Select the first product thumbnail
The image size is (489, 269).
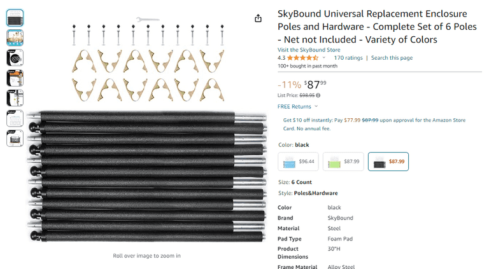click(x=15, y=18)
